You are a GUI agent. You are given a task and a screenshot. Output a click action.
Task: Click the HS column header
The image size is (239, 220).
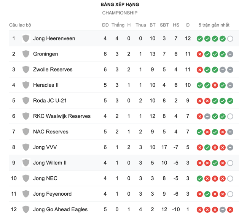176,25
